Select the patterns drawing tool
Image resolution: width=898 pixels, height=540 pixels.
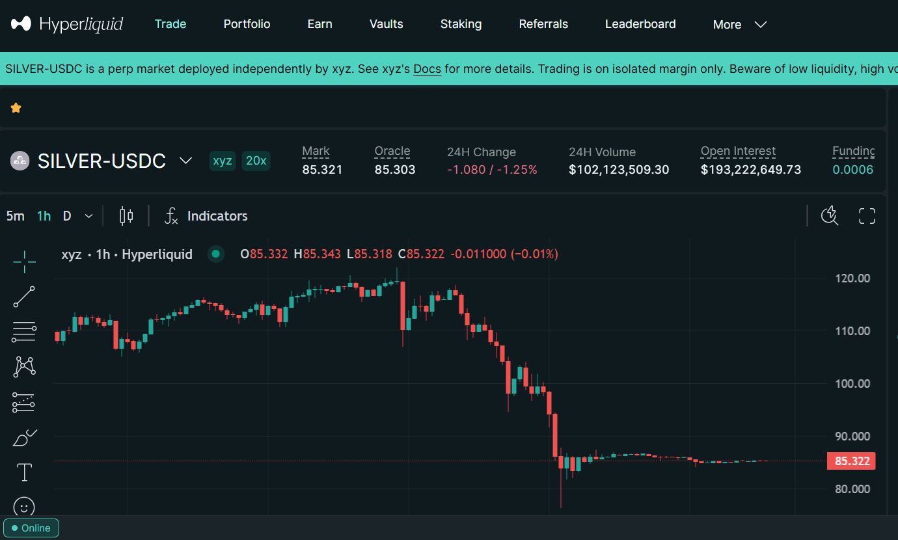click(25, 367)
